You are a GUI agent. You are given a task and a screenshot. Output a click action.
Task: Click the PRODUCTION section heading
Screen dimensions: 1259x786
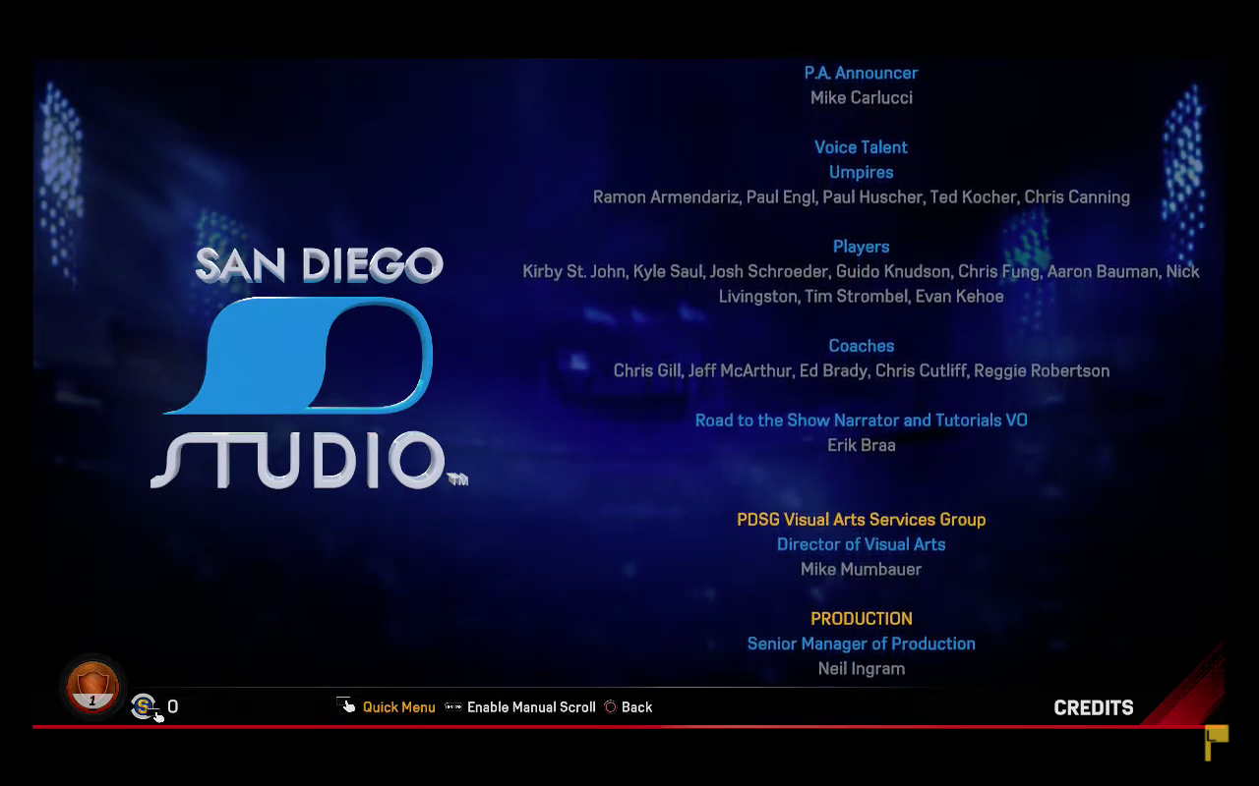pos(861,619)
